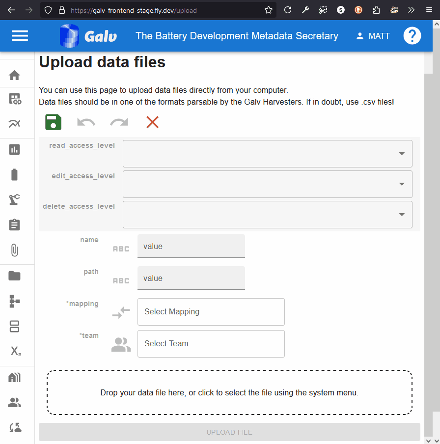The image size is (440, 444).
Task: Open the hamburger navigation menu
Action: 20,36
